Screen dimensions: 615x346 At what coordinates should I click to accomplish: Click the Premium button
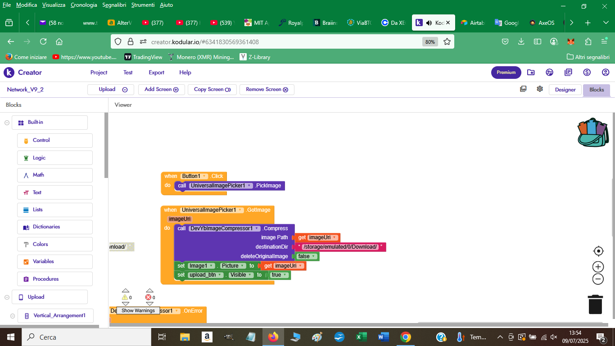[x=506, y=72]
